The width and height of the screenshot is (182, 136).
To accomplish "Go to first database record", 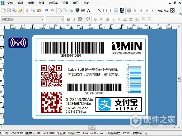I will pyautogui.click(x=135, y=11).
